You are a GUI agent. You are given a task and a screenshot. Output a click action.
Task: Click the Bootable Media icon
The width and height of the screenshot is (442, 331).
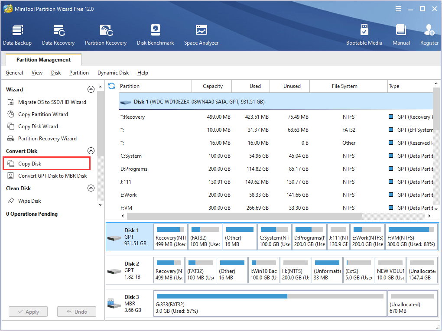364,35
